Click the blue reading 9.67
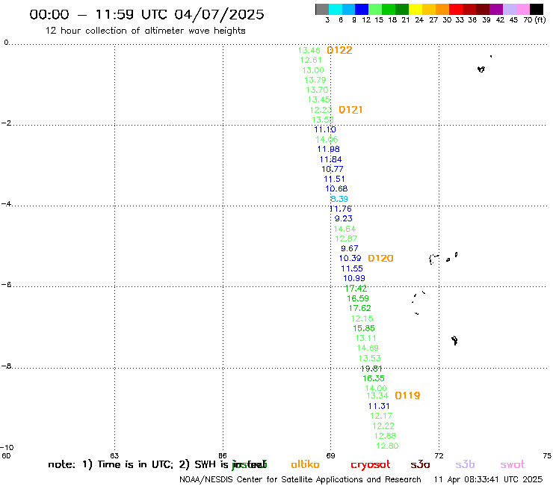 [350, 248]
